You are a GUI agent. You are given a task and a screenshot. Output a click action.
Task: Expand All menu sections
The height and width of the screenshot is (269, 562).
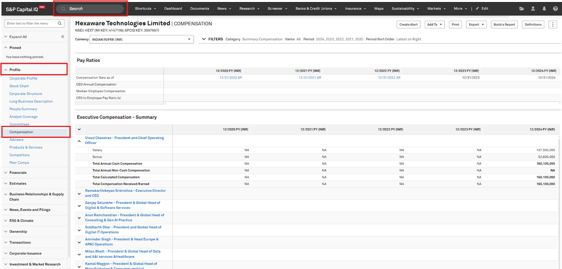[18, 37]
